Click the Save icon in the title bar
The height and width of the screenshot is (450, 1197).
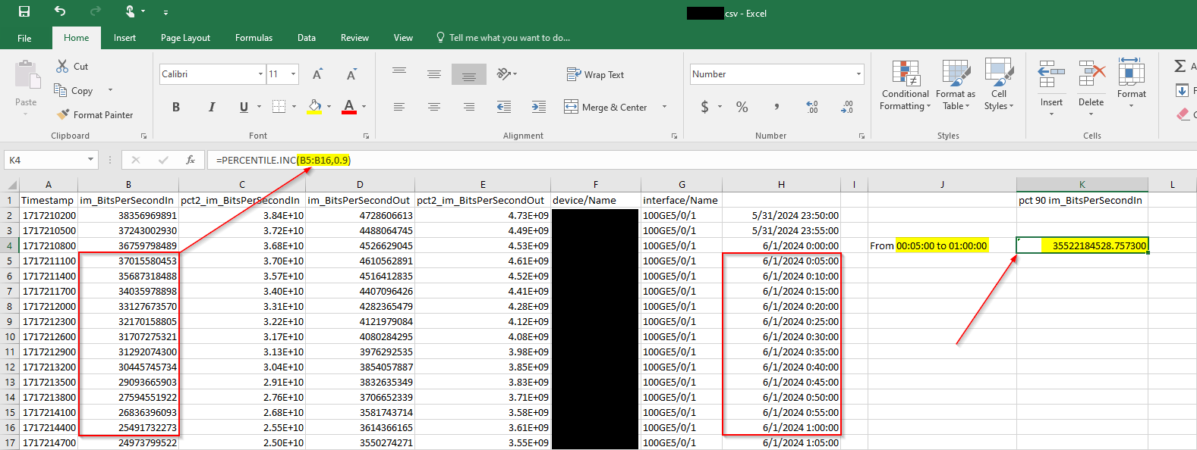[x=24, y=11]
